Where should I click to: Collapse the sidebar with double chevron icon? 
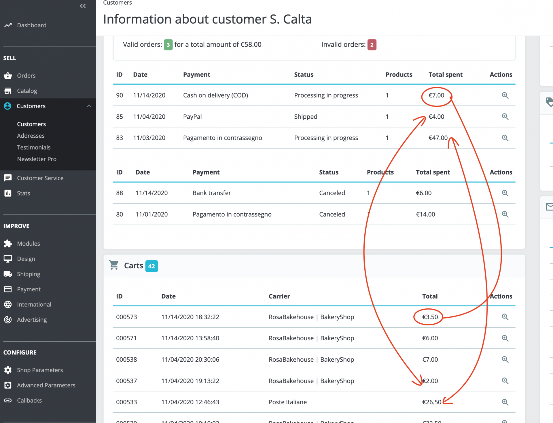click(x=83, y=6)
